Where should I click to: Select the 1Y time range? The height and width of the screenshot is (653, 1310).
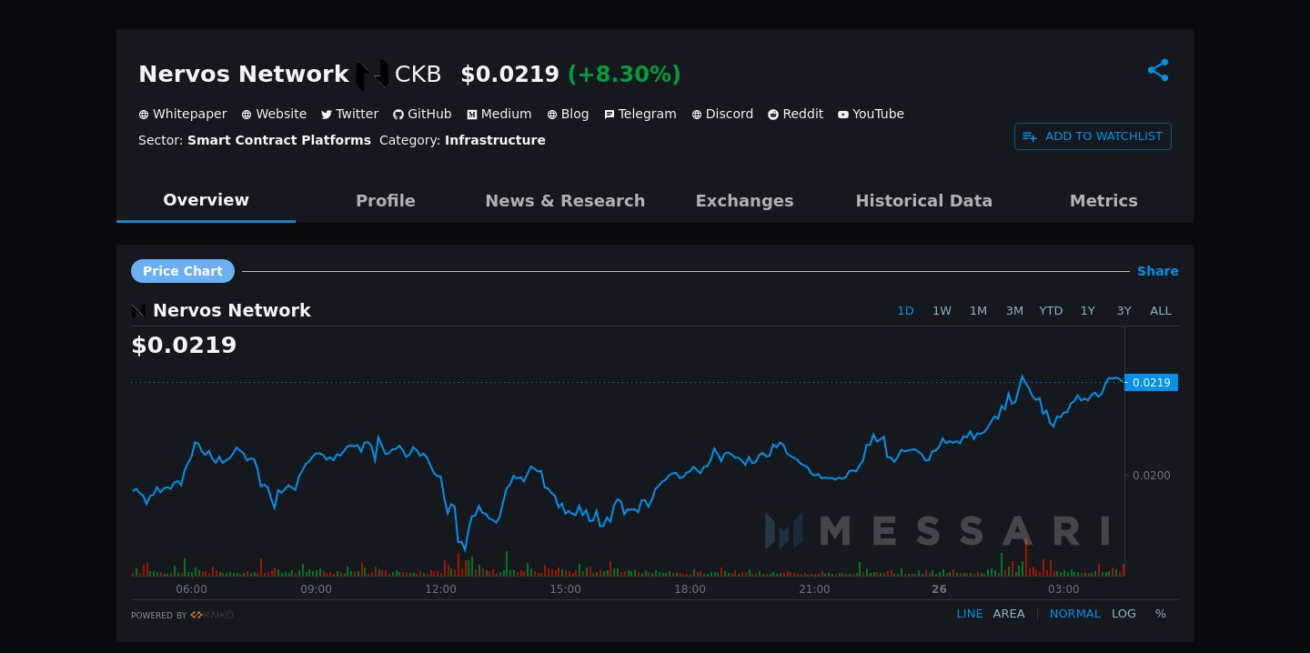(1088, 310)
